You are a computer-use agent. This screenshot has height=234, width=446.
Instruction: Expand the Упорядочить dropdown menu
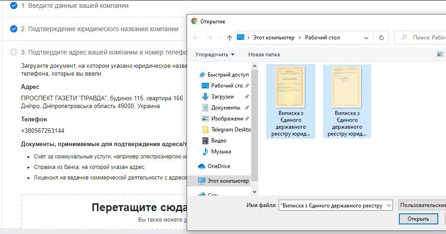tap(215, 54)
